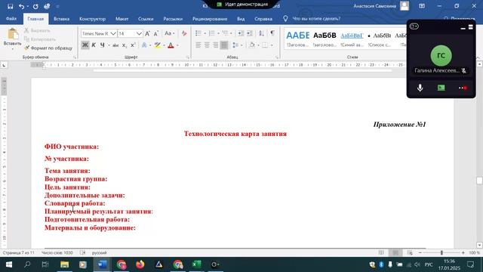Switch to the Вставка tab
483x272 pixels.
61,19
